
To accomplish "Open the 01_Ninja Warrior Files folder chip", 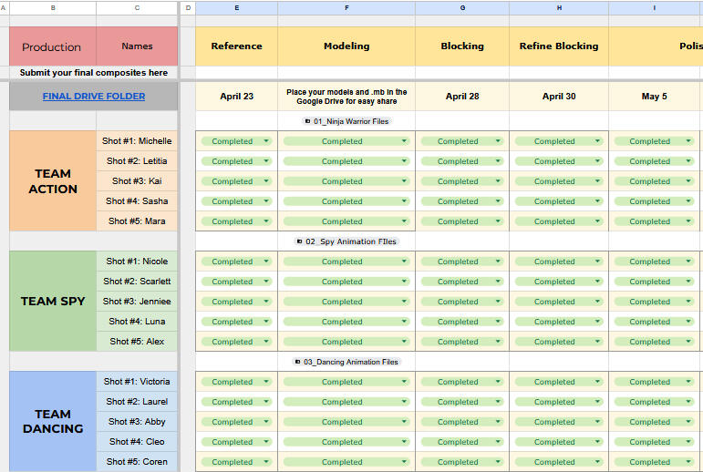I will 346,121.
